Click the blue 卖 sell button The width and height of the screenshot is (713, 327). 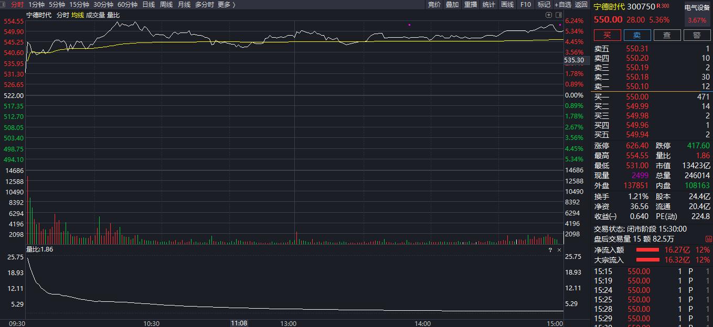[637, 35]
